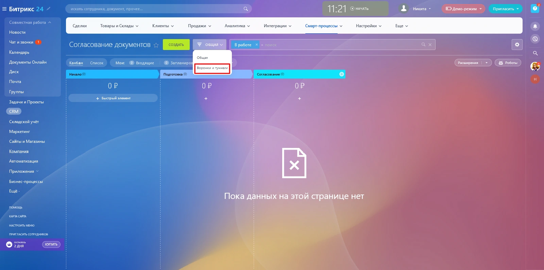Open hamburger menu beside Битрикс 24 logo
Viewport: 544px width, 270px height.
point(4,9)
